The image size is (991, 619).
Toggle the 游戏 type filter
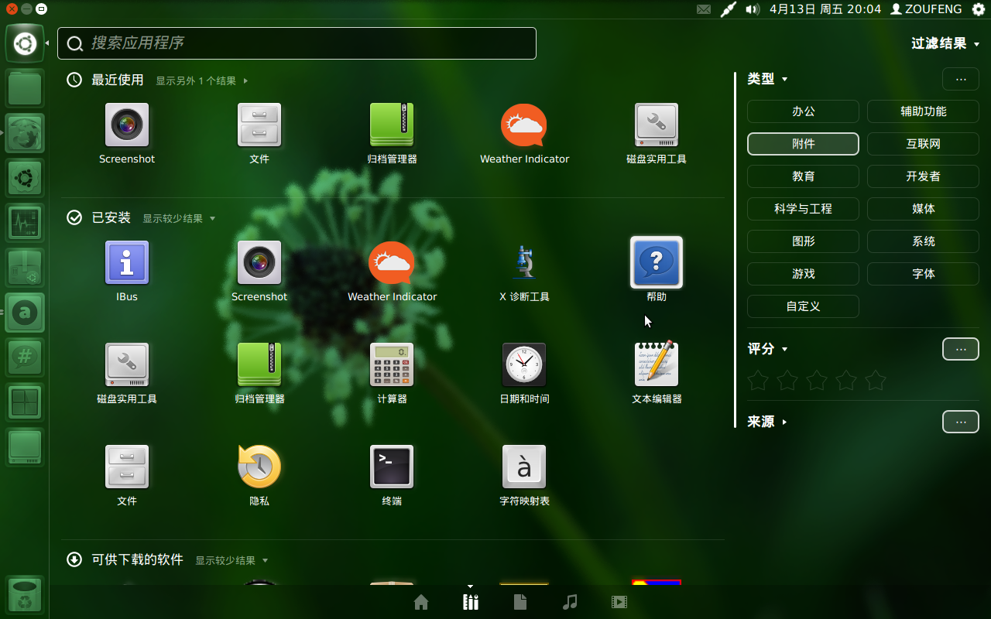(x=803, y=274)
